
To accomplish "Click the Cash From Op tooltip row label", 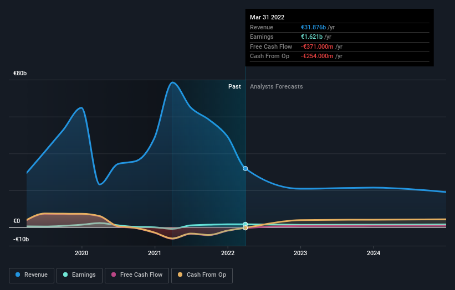I will pos(269,56).
